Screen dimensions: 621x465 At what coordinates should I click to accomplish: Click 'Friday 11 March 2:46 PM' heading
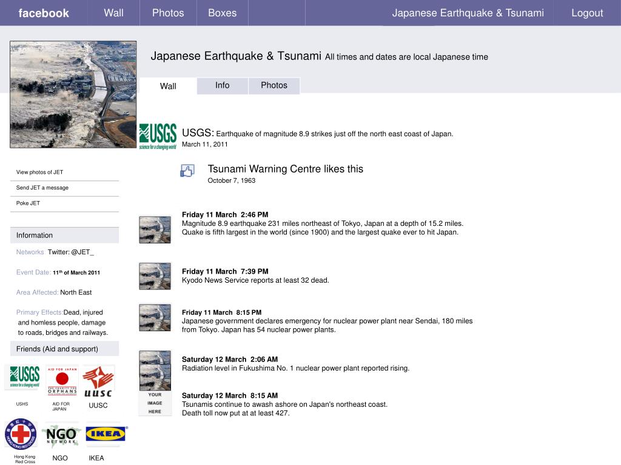[225, 214]
